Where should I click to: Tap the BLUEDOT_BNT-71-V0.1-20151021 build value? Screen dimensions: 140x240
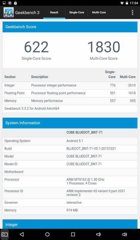click(91, 148)
